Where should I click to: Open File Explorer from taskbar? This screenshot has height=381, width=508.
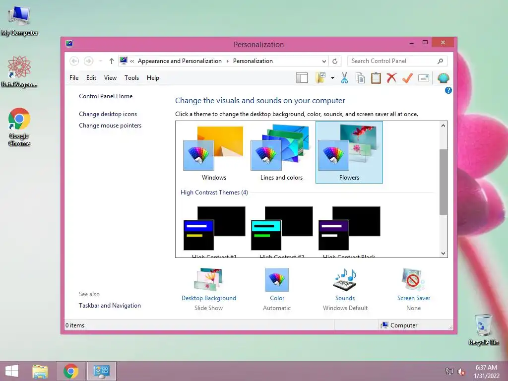pyautogui.click(x=40, y=371)
